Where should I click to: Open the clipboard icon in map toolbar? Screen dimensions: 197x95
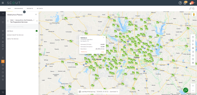point(193,37)
